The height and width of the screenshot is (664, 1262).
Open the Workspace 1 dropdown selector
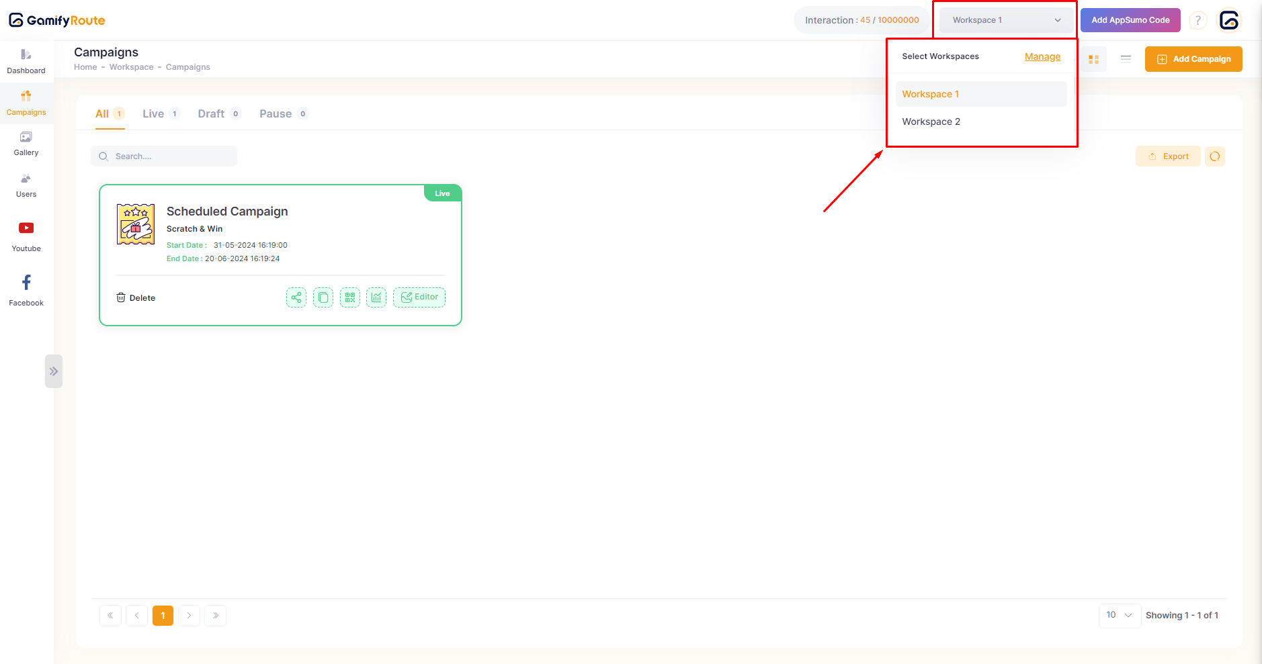point(1005,20)
